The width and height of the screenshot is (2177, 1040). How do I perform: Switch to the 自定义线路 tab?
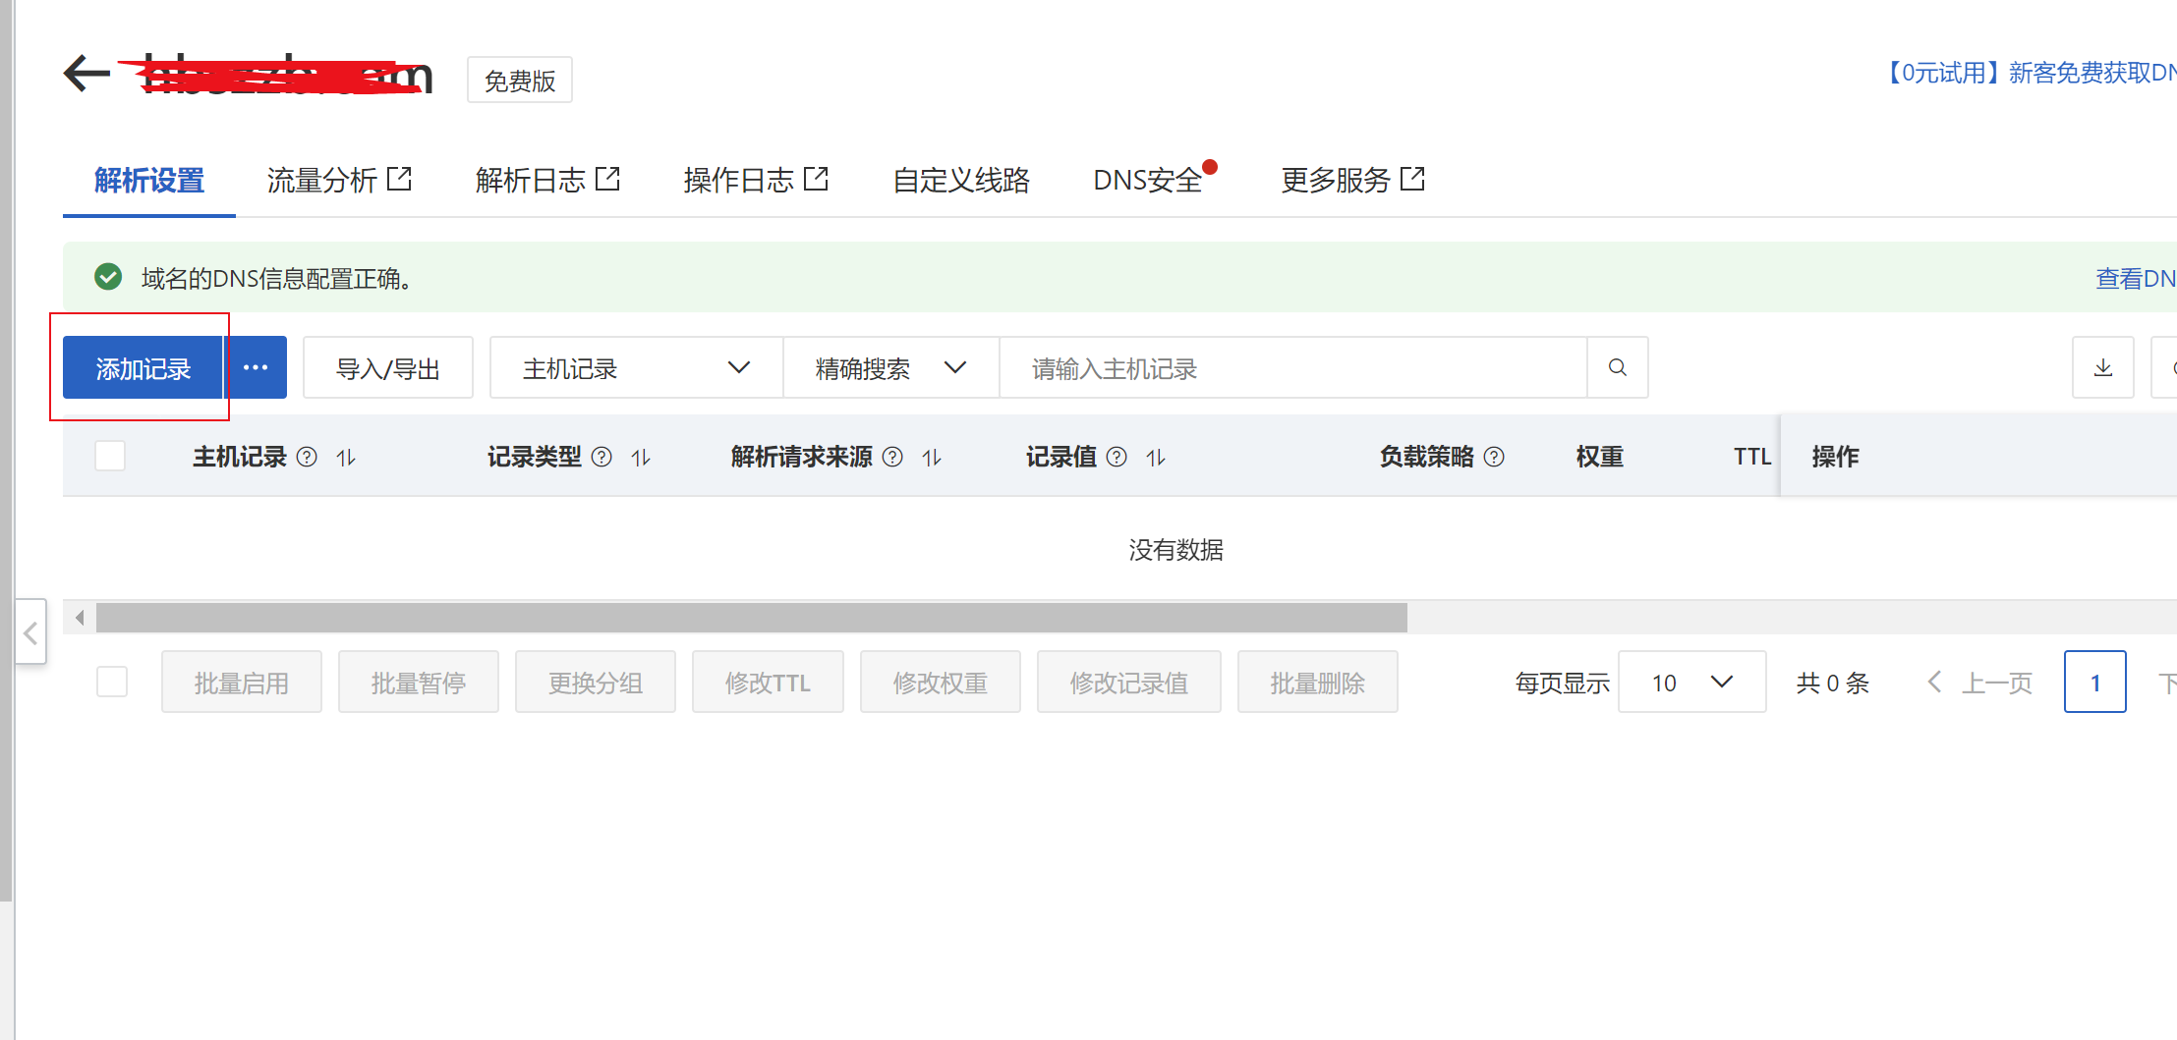click(960, 180)
